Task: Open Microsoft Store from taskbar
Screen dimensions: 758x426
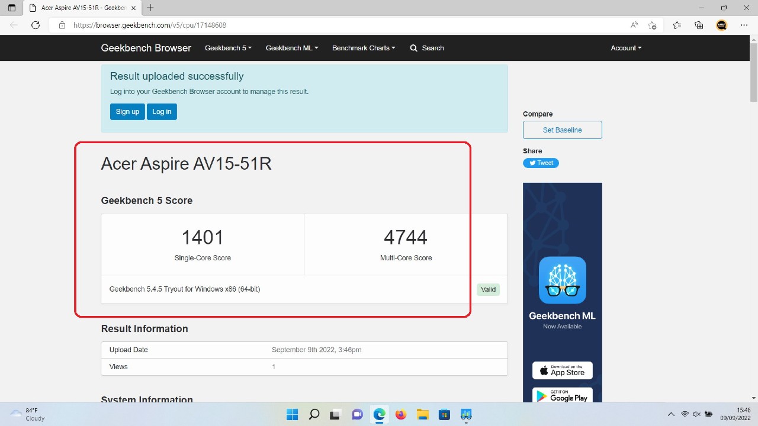Action: point(444,414)
